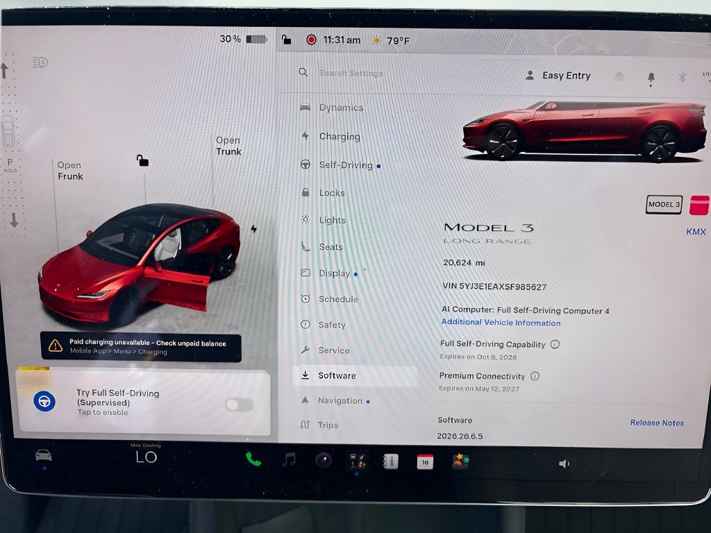Screen dimensions: 711x533
Task: Open Bluetooth settings icon
Action: pos(682,78)
